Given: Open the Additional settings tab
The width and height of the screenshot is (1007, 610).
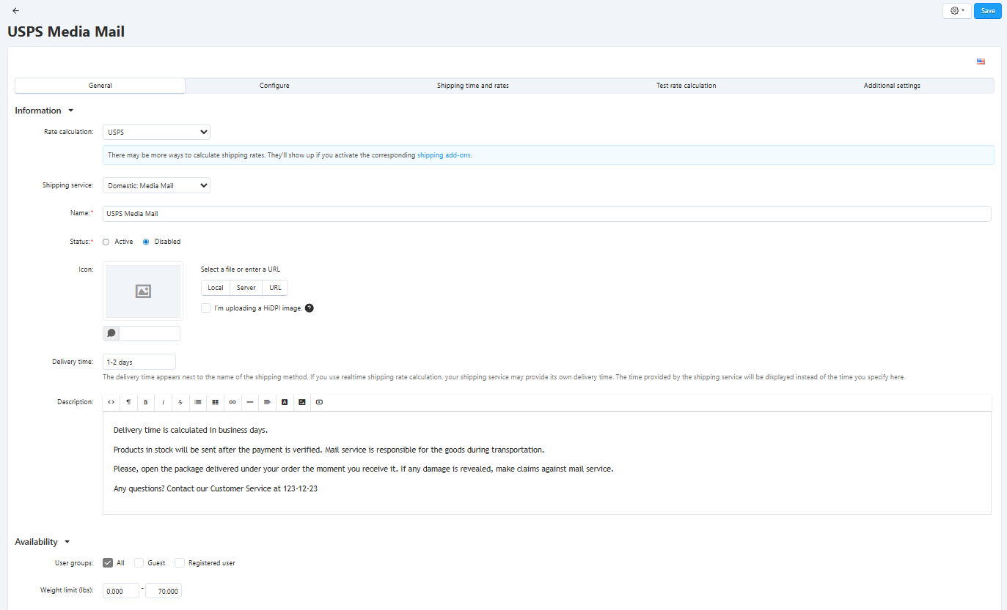Looking at the screenshot, I should [892, 86].
